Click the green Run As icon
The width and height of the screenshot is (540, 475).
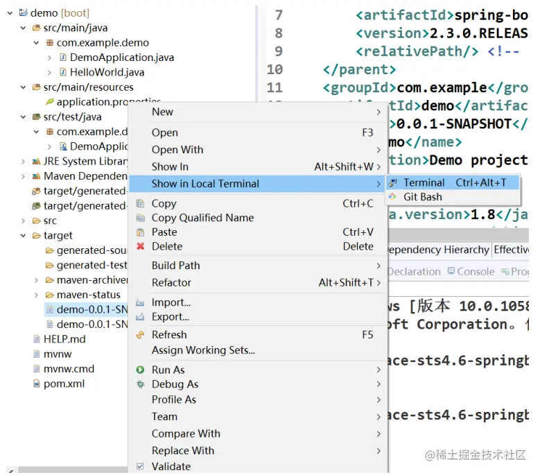[140, 370]
